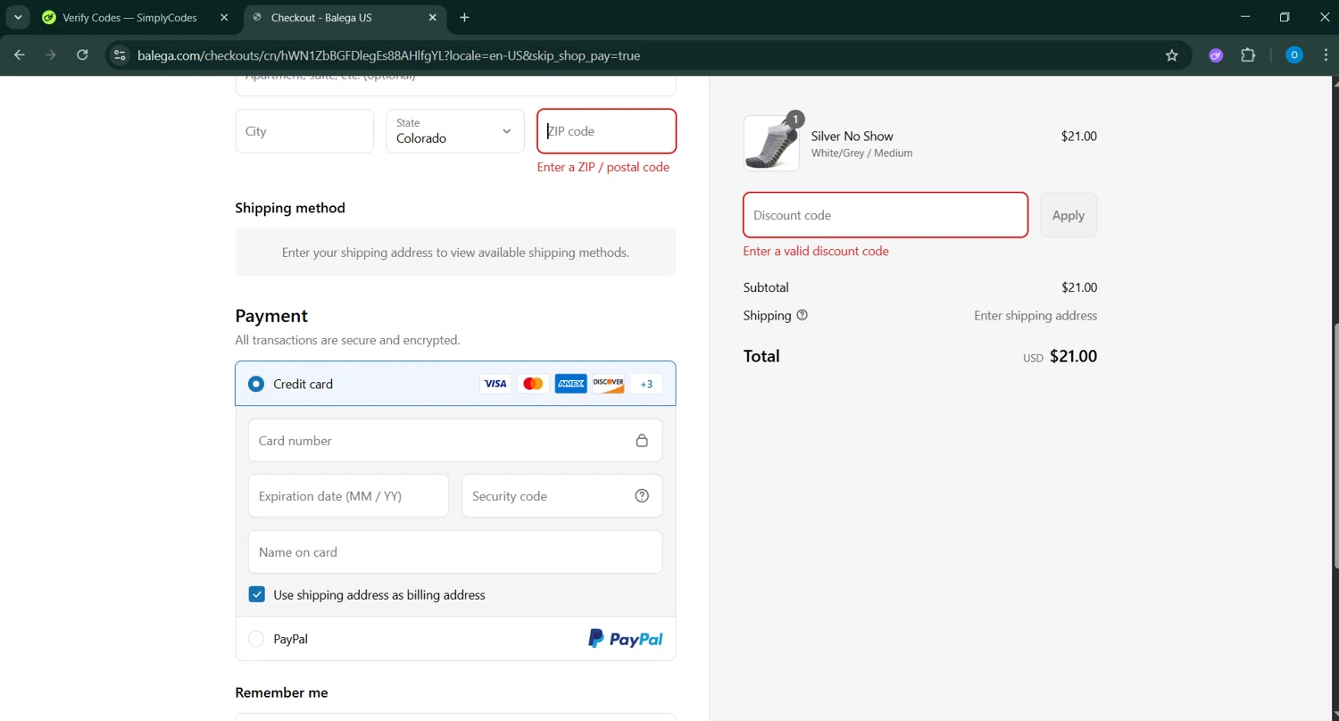Image resolution: width=1339 pixels, height=721 pixels.
Task: Open the Chrome extensions puzzle icon
Action: point(1248,55)
